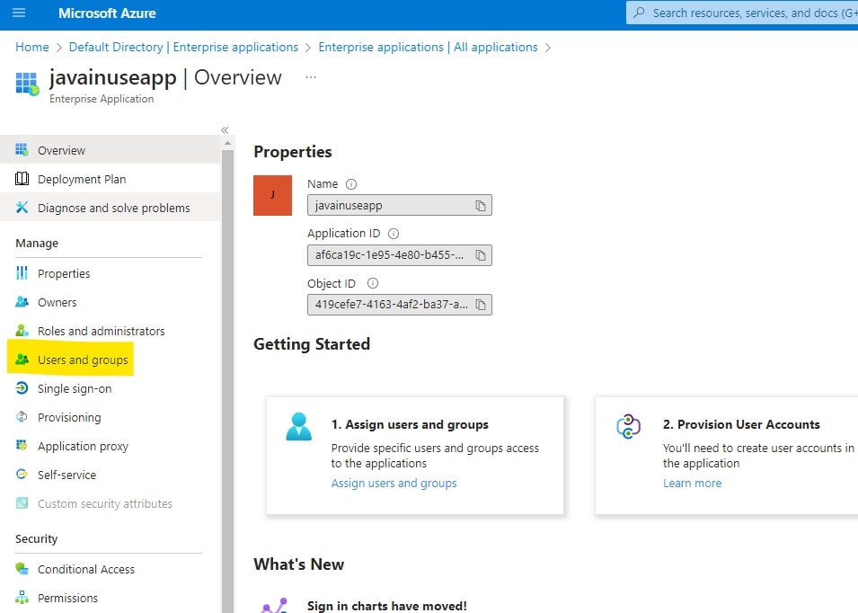Copy the Application ID value

pos(481,255)
